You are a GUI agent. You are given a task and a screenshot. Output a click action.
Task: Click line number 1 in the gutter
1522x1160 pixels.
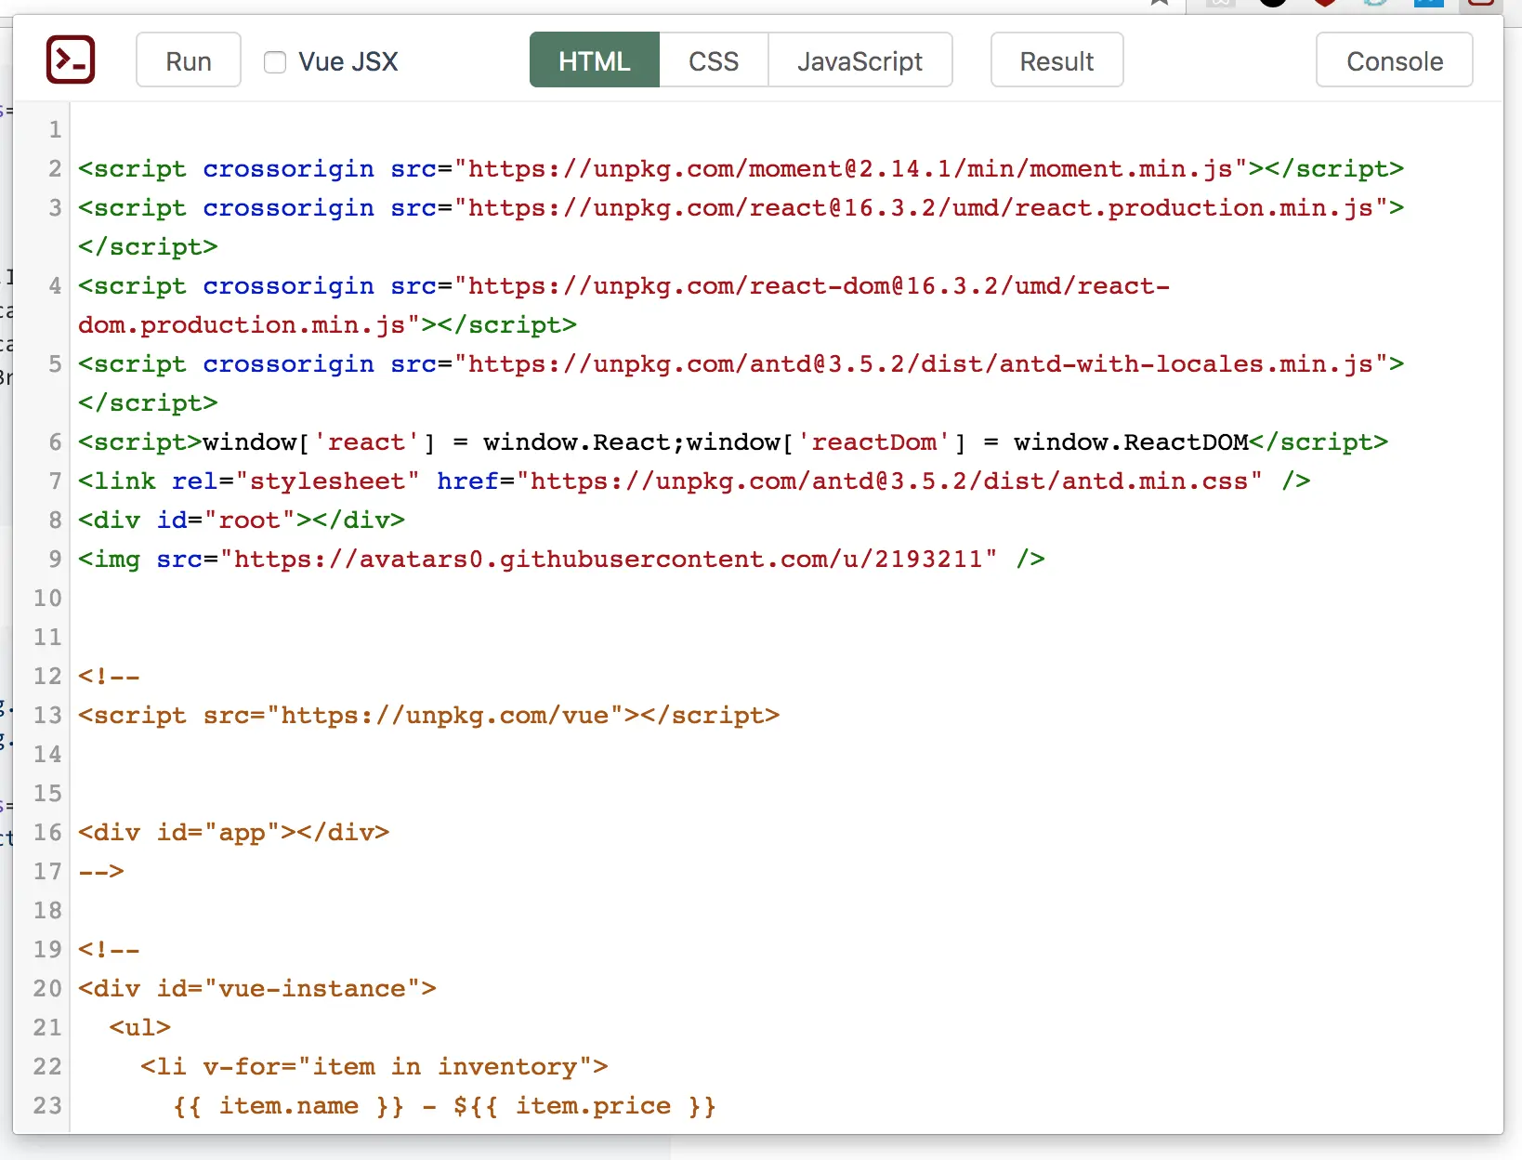tap(55, 130)
